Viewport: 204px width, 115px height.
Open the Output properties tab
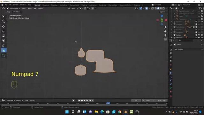[171, 53]
